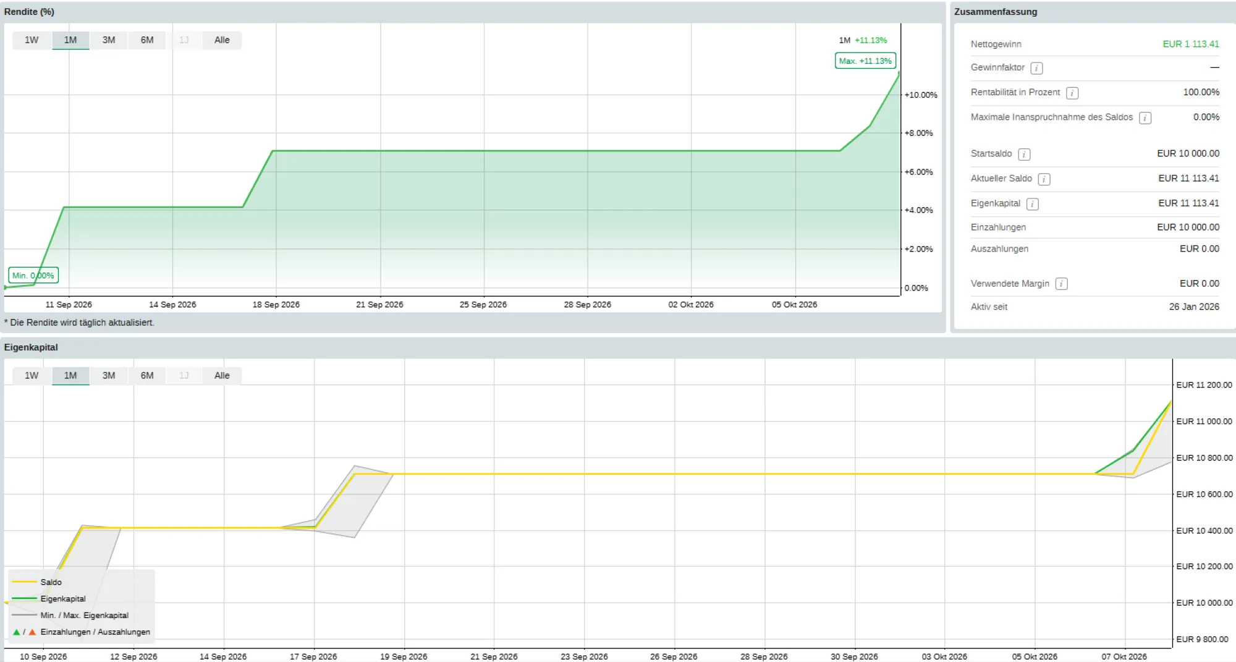Switch Rendite chart to 6M
1236x662 pixels.
point(147,40)
